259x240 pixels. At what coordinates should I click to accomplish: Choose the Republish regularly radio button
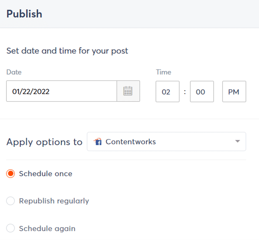[11, 201]
